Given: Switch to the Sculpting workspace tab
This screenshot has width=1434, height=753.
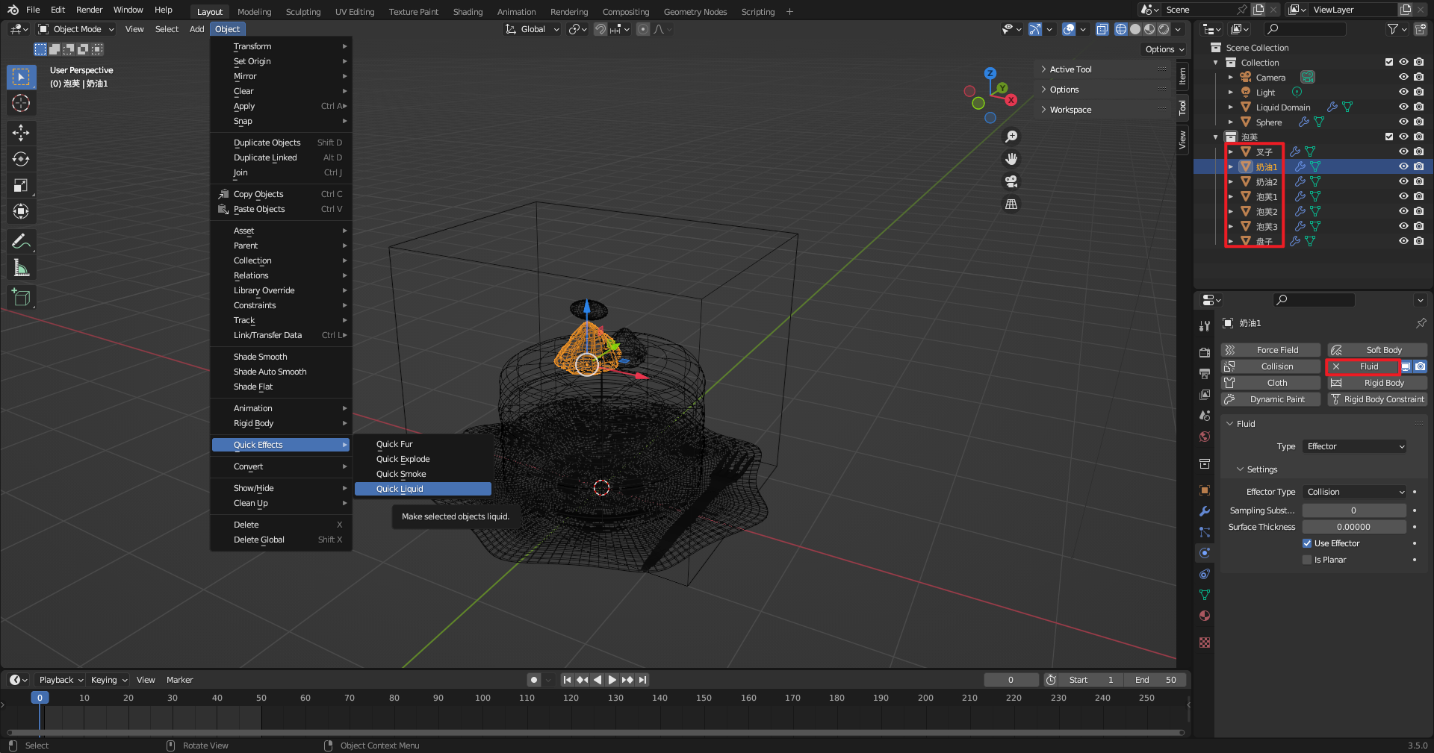Looking at the screenshot, I should [303, 12].
